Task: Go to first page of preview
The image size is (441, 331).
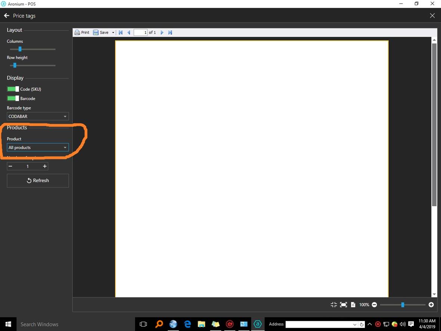Action: (x=121, y=33)
